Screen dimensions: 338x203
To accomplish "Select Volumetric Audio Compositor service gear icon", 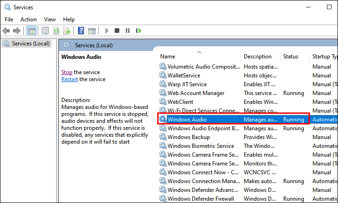I will click(x=163, y=67).
